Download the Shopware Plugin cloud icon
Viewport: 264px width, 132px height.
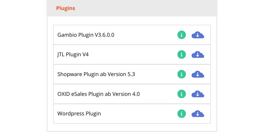tap(198, 74)
